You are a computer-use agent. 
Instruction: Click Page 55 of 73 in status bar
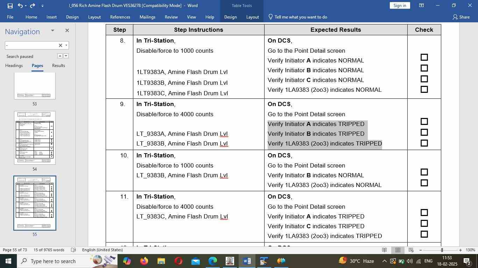[x=15, y=250]
